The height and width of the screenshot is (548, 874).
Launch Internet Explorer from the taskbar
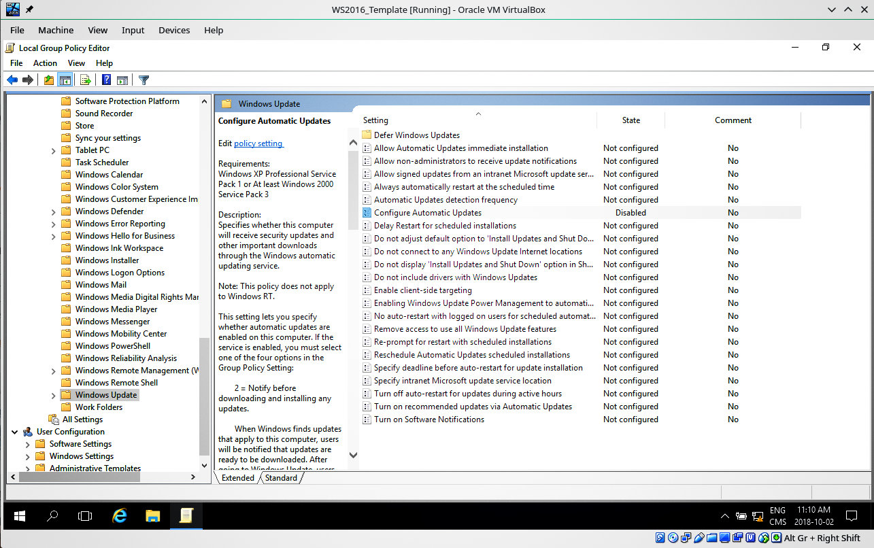pos(120,516)
